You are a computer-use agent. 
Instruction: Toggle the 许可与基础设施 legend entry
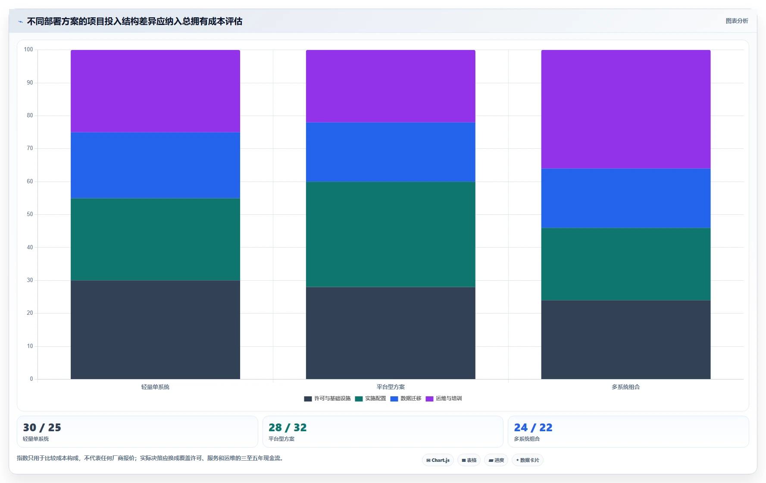tap(327, 398)
